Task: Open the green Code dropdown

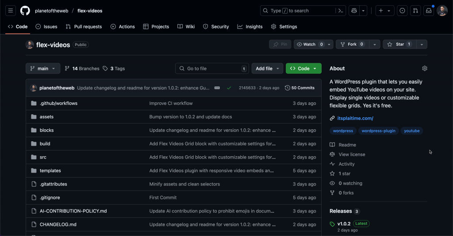Action: 303,69
